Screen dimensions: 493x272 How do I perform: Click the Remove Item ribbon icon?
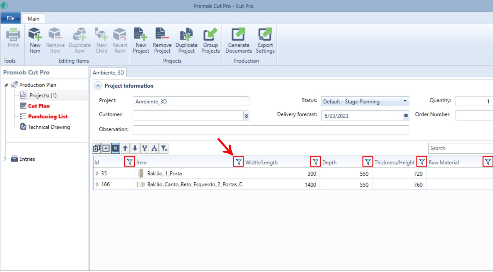(55, 40)
